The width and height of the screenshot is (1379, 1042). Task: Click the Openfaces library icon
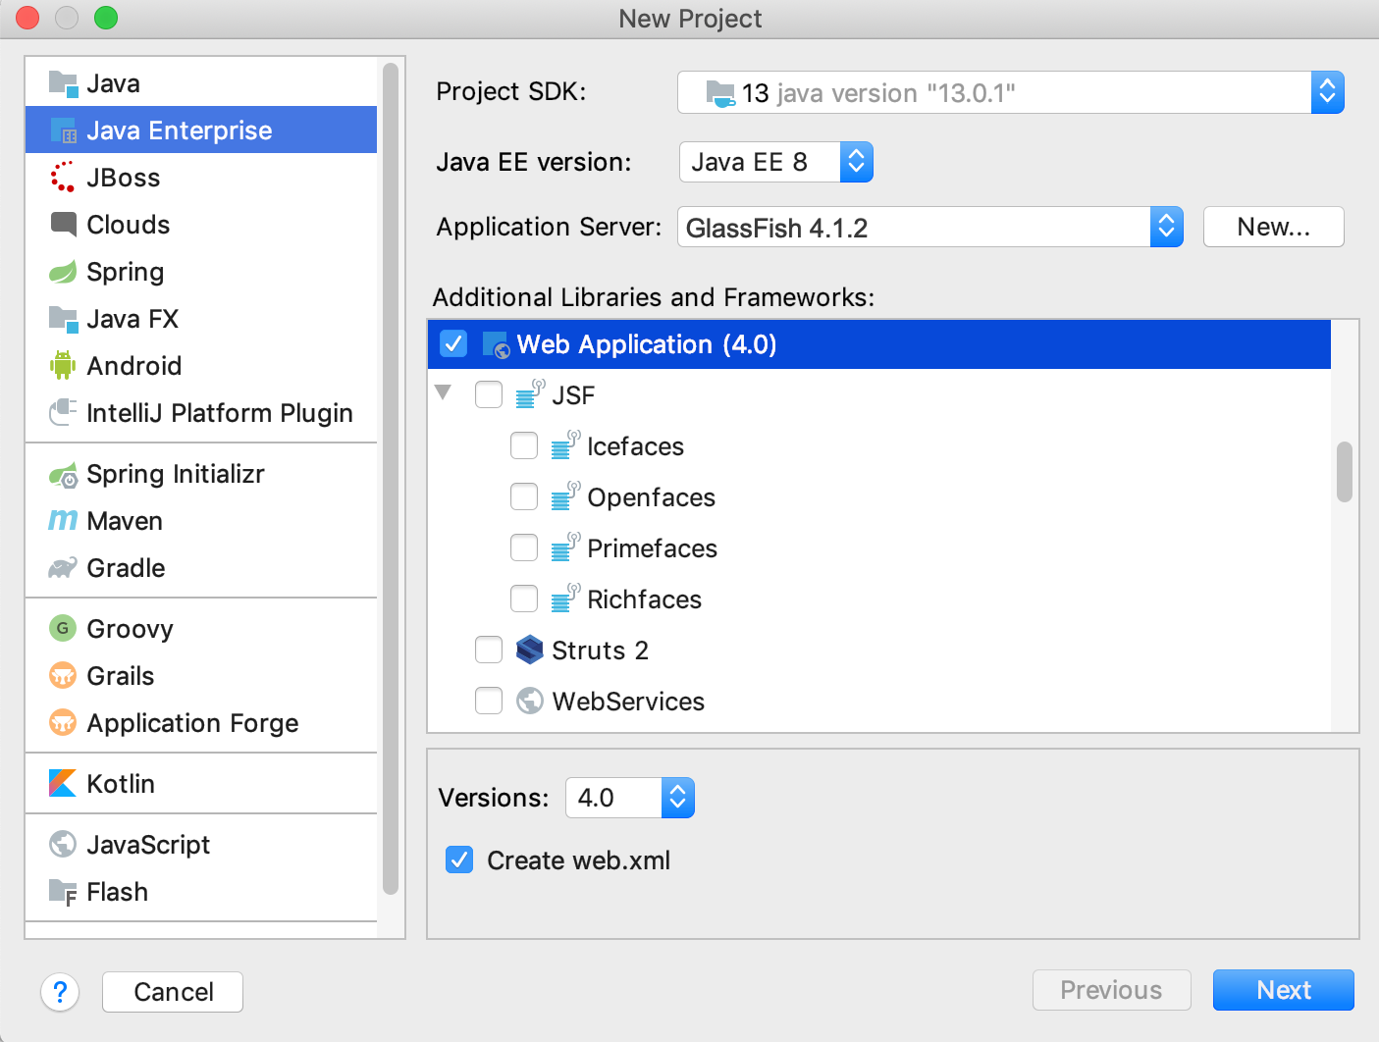click(566, 496)
